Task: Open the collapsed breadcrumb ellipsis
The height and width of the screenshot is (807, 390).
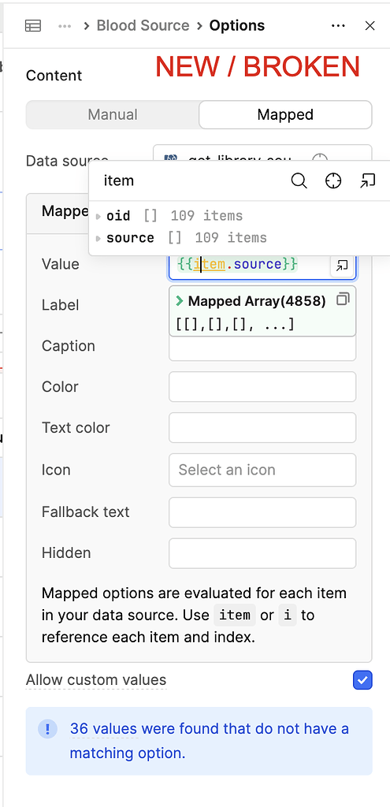Action: click(x=65, y=26)
